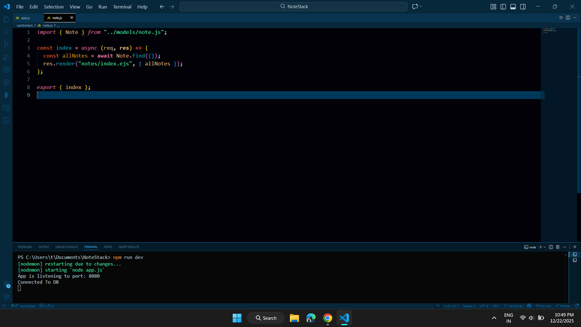Switch to the PROBLEMS panel tab
The width and height of the screenshot is (581, 327).
(x=25, y=247)
